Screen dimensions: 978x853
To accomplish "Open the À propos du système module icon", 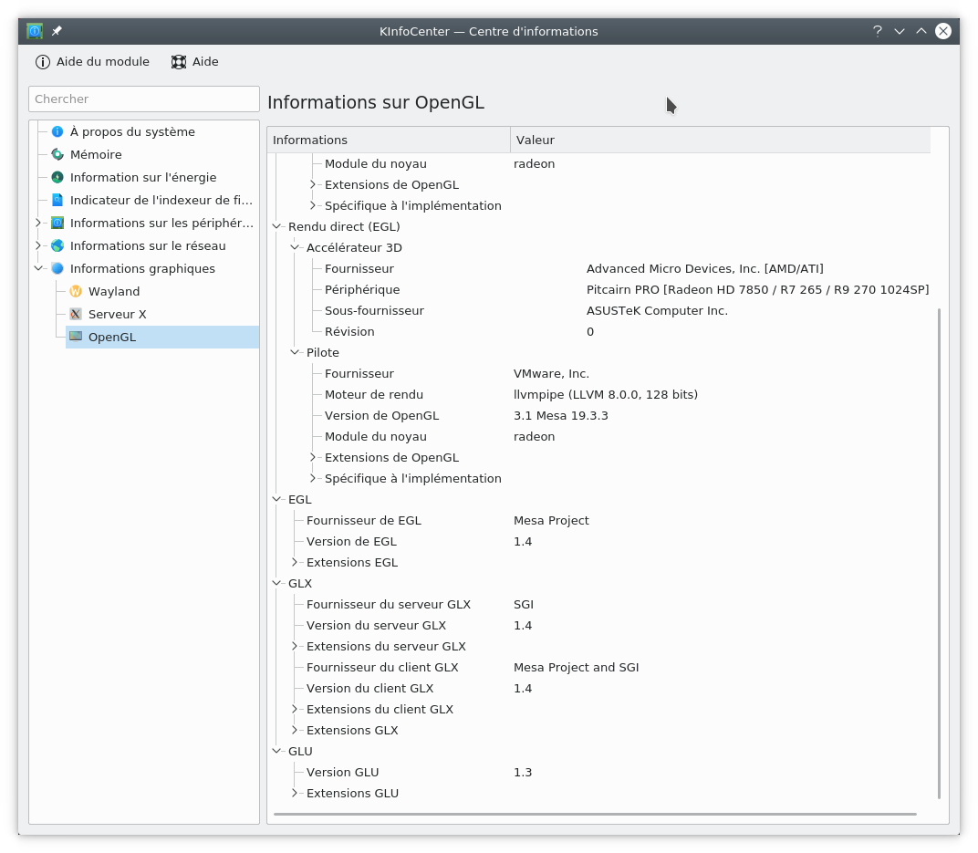I will coord(57,131).
